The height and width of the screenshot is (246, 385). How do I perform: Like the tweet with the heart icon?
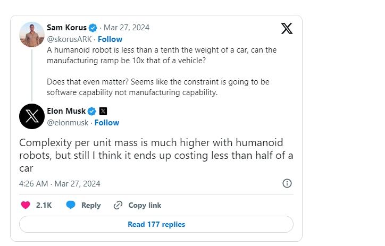25,205
